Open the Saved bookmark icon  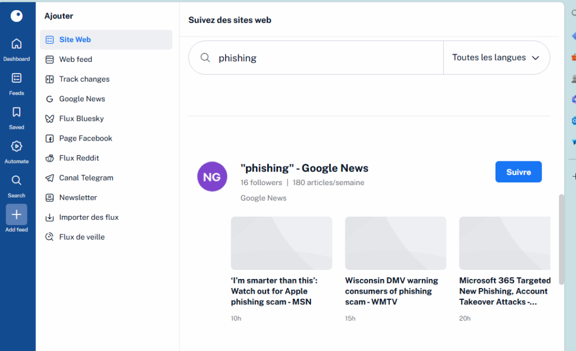pyautogui.click(x=16, y=112)
